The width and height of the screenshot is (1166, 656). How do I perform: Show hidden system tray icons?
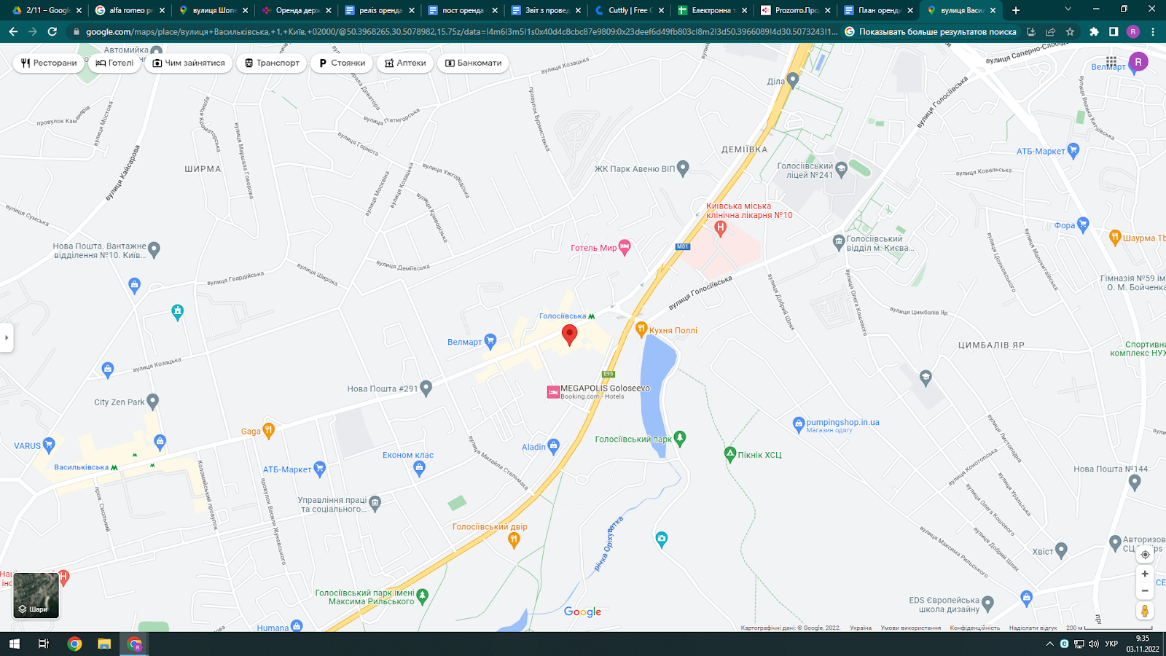pos(1049,644)
